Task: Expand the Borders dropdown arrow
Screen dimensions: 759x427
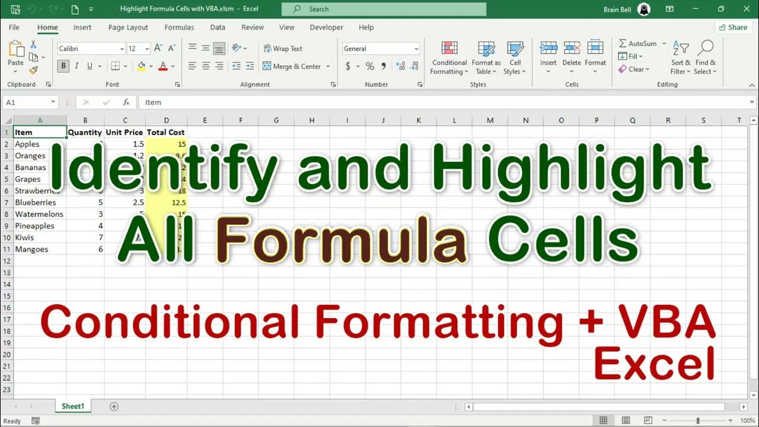Action: pyautogui.click(x=126, y=66)
